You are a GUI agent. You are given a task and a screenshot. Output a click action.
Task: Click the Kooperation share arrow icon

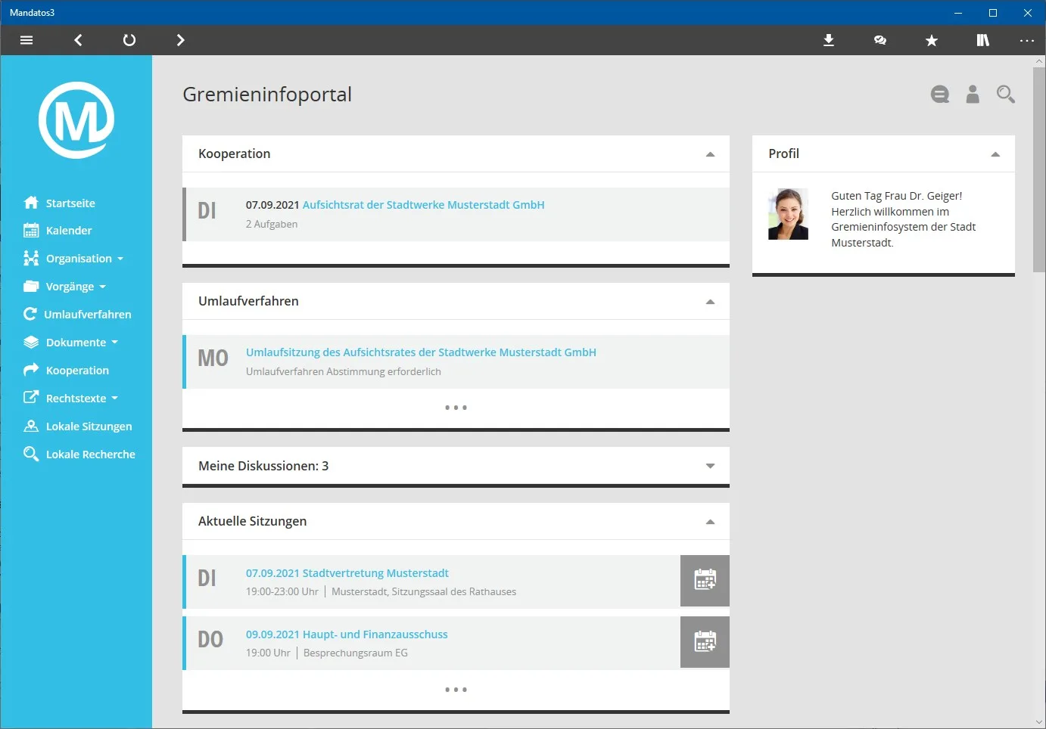[31, 370]
